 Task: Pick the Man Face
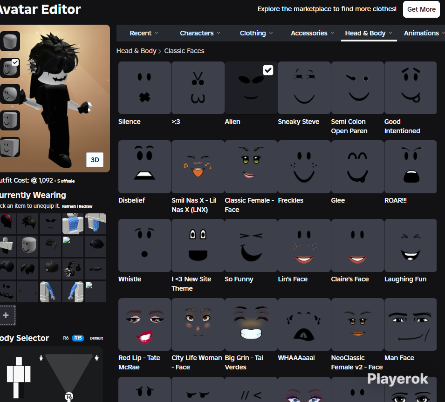pyautogui.click(x=411, y=324)
